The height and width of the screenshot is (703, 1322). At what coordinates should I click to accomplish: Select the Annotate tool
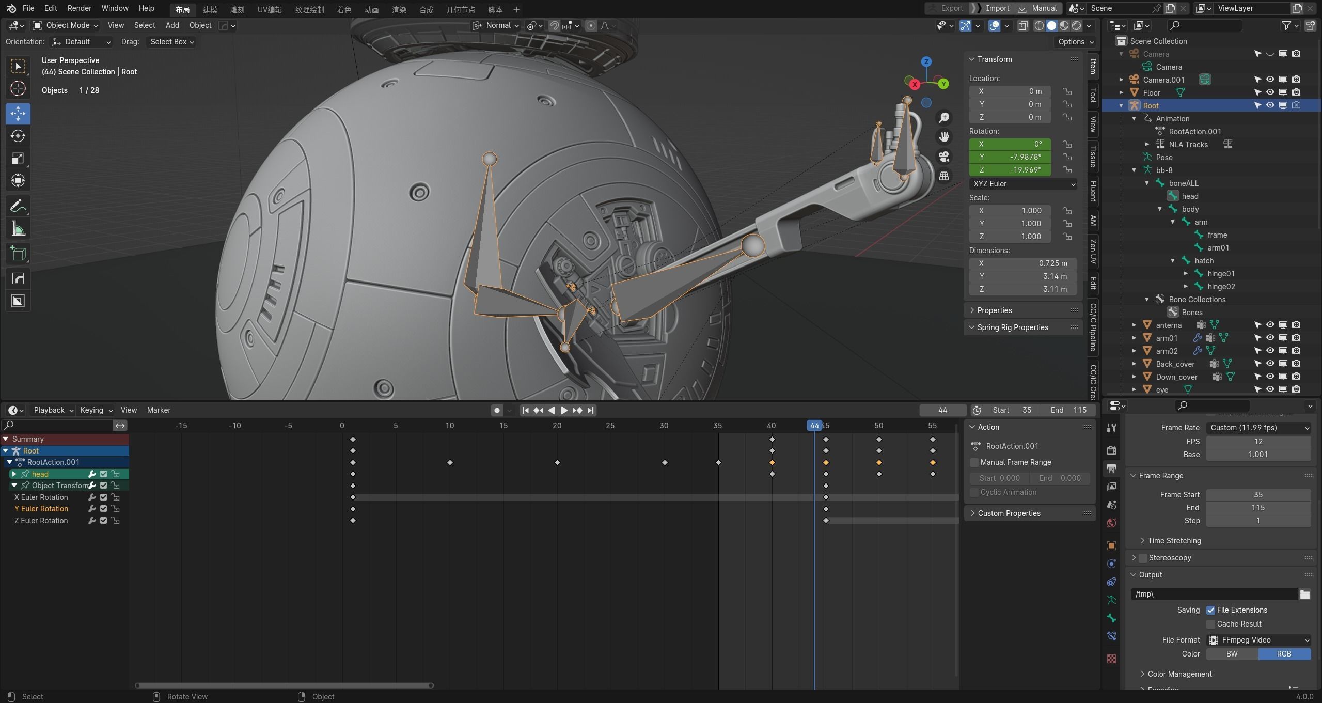point(18,206)
